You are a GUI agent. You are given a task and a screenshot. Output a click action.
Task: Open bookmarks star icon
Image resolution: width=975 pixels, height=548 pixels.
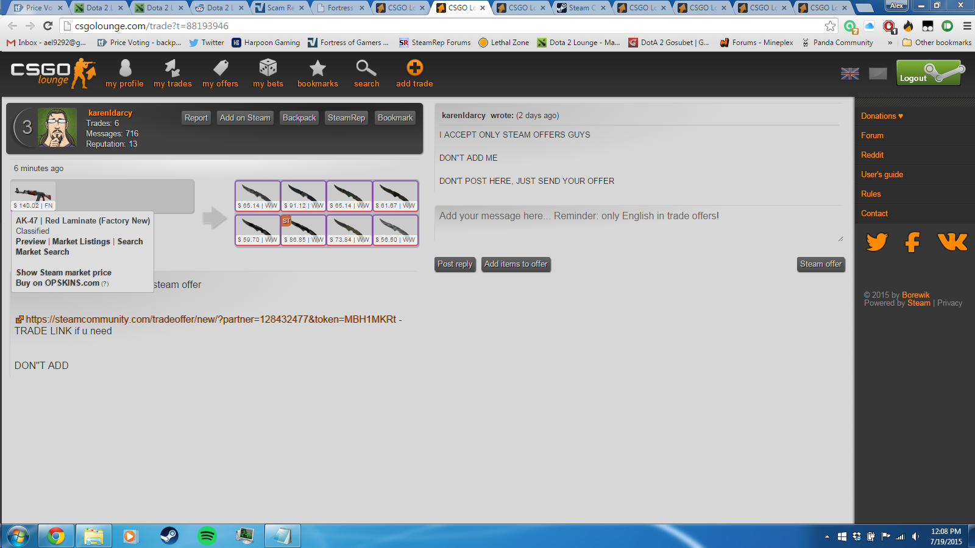coord(317,68)
